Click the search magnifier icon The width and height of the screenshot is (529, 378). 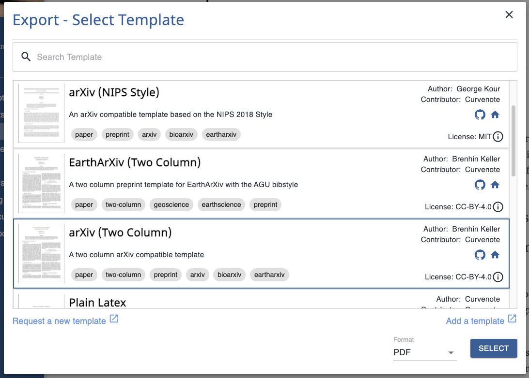26,57
